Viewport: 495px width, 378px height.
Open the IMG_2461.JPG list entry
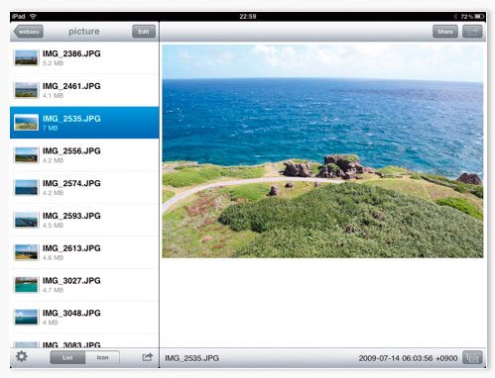pos(84,90)
